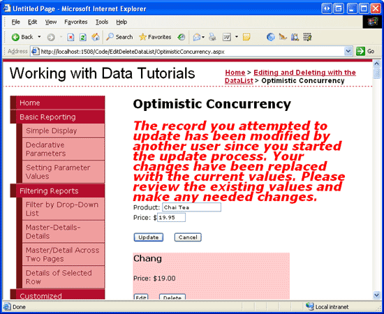This screenshot has width=384, height=314.
Task: Click the History toolbar icon
Action: [182, 37]
